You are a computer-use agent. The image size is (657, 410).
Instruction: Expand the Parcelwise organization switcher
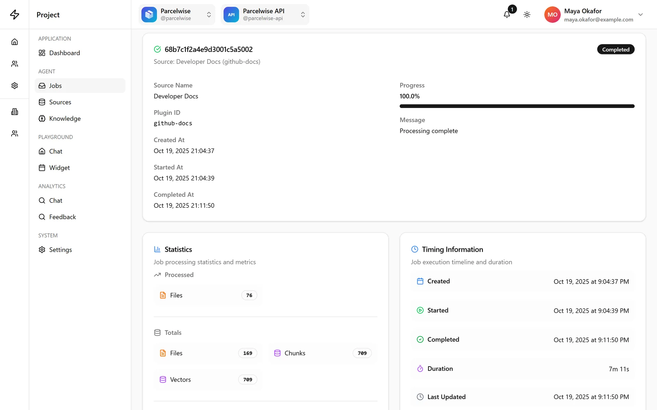point(177,15)
